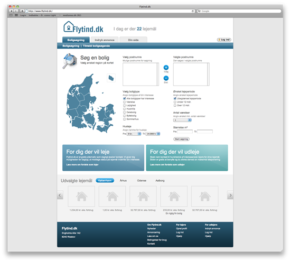Open 'Tilmeld boligsøgende' submenu link

[x=96, y=46]
